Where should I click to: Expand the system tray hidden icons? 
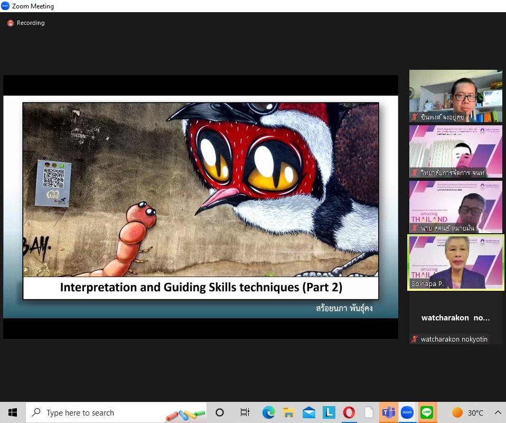[x=498, y=412]
